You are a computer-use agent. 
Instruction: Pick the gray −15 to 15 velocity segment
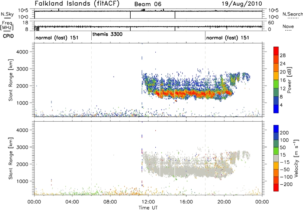click(276, 158)
